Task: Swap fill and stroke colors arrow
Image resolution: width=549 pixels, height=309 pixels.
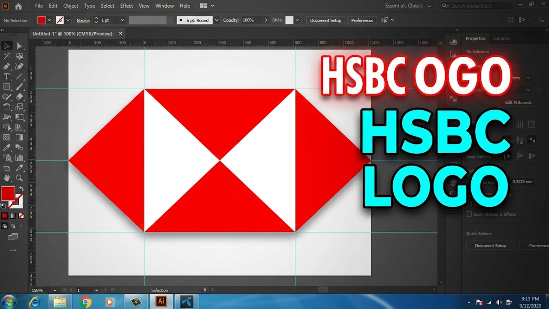Action: pos(21,189)
